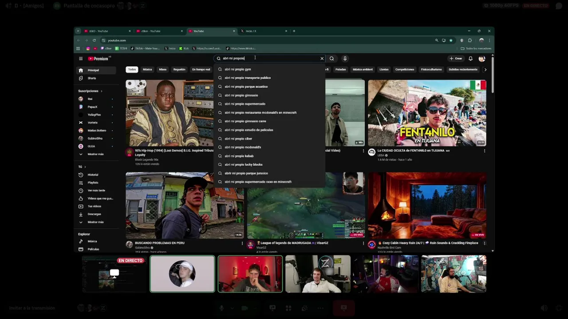Pick suggestion abri mi propio kebab
The width and height of the screenshot is (568, 319).
click(x=269, y=156)
